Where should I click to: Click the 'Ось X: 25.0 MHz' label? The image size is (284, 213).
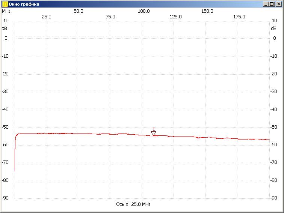tap(133, 204)
